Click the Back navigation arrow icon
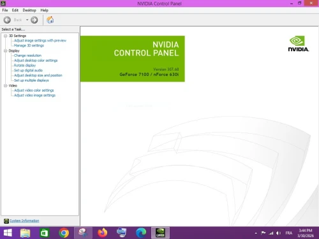Screen dimensions: 319x239 click(7, 20)
